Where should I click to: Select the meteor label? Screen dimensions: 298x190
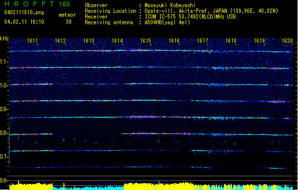tap(67, 15)
